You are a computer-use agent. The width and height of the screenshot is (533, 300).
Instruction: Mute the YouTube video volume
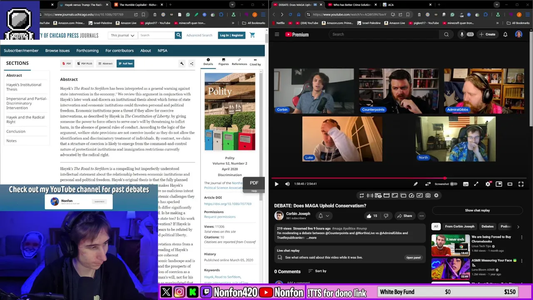287,184
